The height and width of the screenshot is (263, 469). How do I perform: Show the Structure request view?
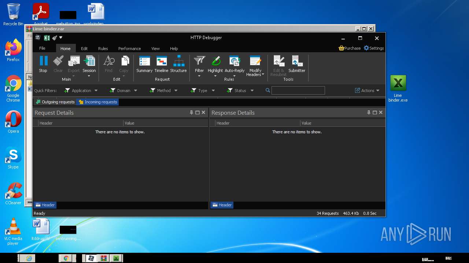178,64
